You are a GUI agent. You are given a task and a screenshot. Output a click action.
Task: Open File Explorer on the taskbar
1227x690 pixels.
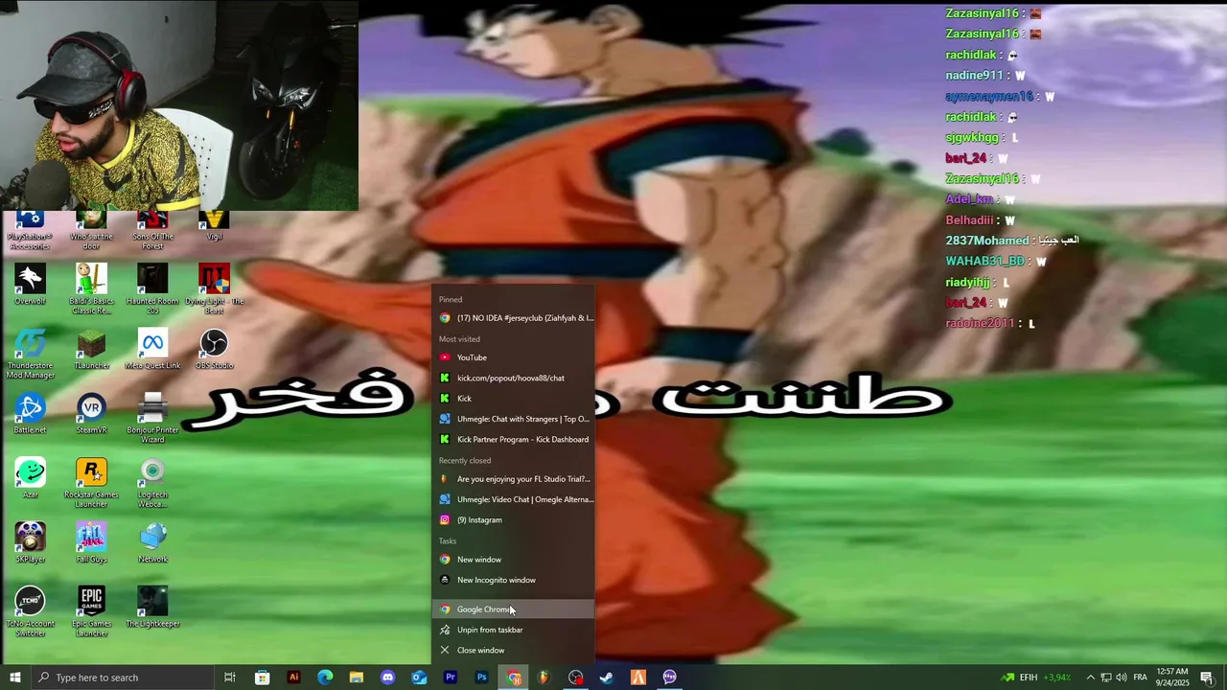click(x=356, y=678)
